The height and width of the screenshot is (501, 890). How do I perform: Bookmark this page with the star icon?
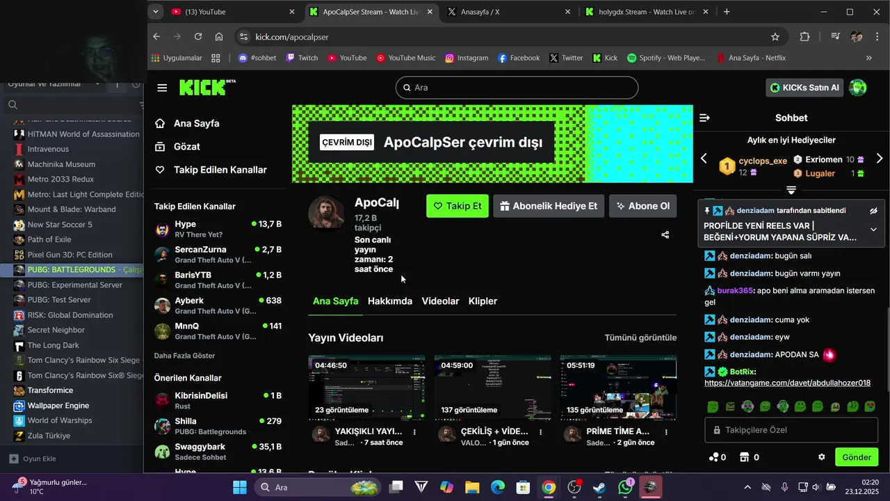tap(775, 37)
